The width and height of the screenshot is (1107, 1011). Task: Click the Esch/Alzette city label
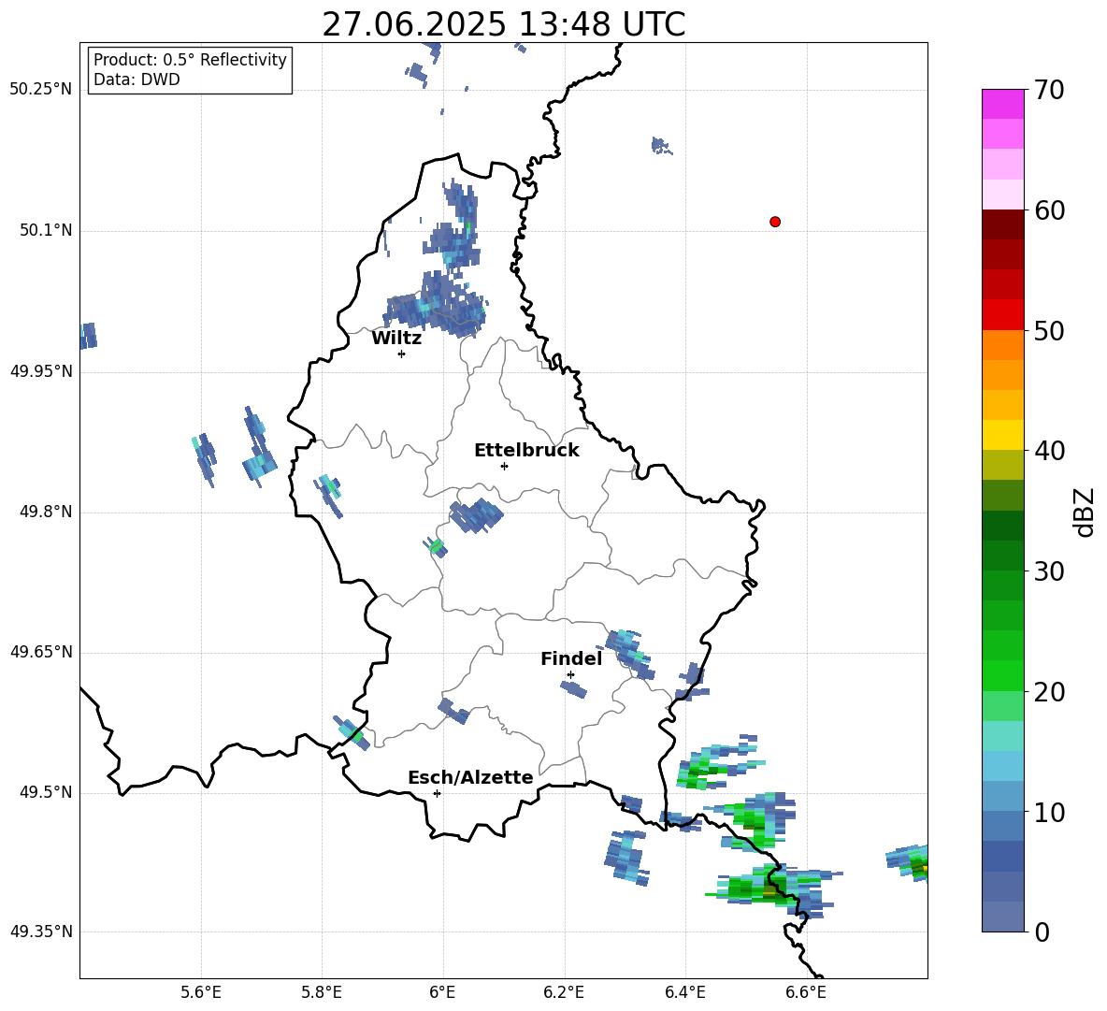tap(470, 777)
